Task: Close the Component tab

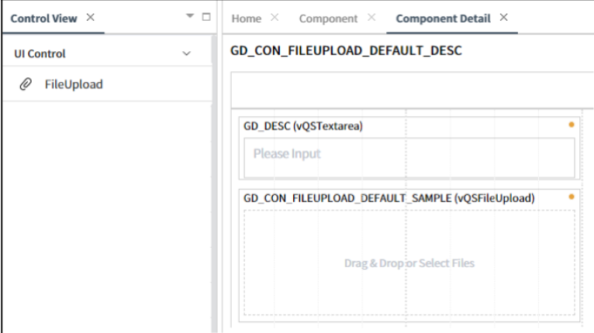Action: click(x=371, y=17)
